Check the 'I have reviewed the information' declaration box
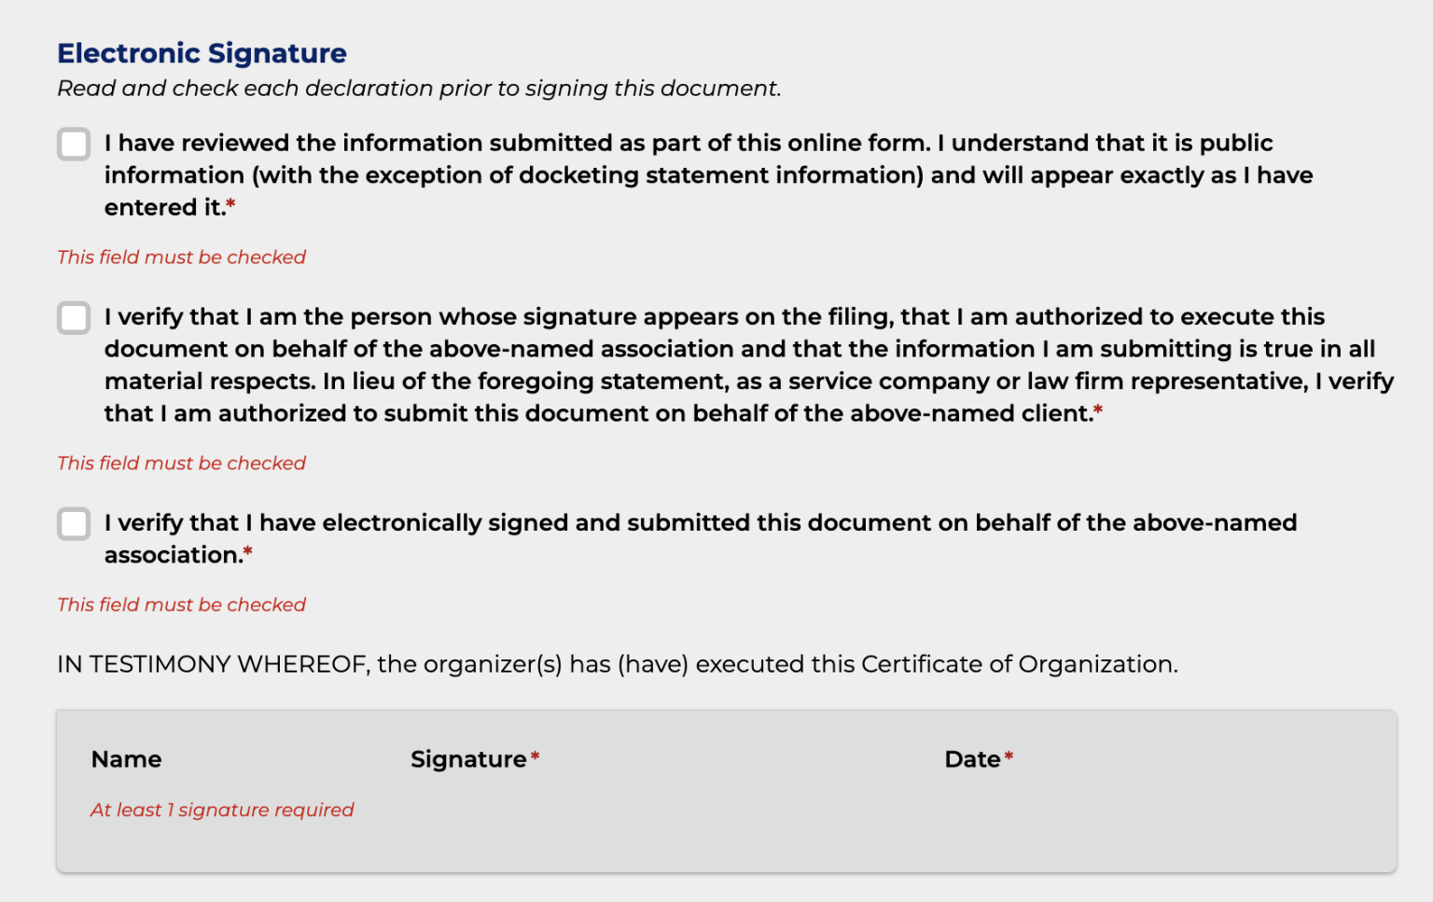 pyautogui.click(x=74, y=145)
